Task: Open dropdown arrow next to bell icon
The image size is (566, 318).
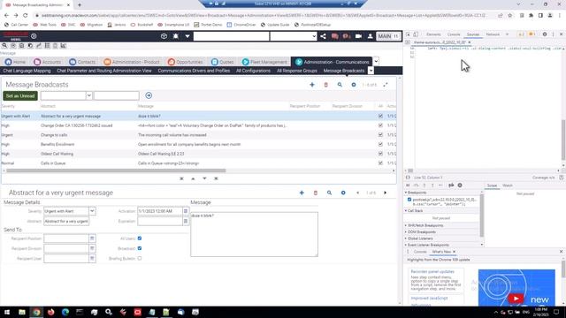Action: (x=187, y=36)
